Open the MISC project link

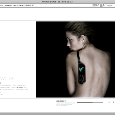coord(26,89)
